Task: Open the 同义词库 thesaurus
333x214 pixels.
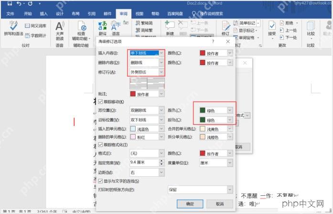Action: point(35,26)
